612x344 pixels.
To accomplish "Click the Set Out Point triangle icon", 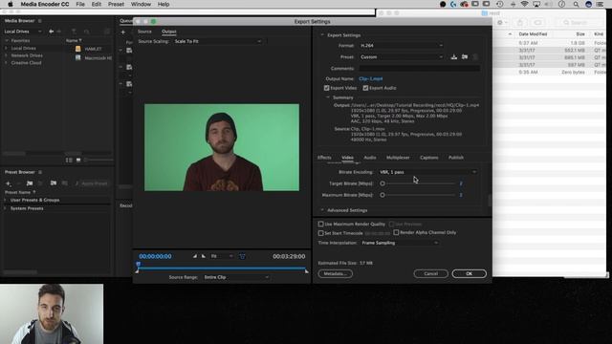I will [204, 256].
